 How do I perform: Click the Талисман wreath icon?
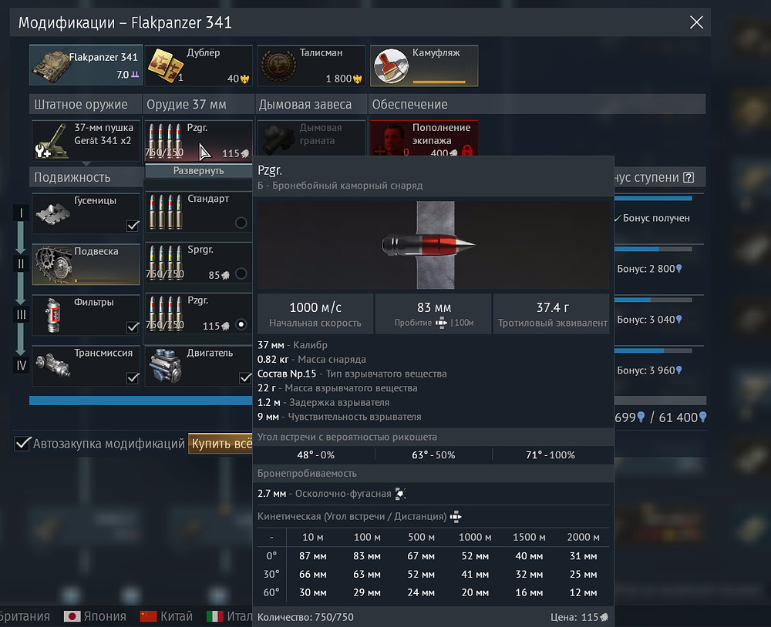click(x=278, y=65)
